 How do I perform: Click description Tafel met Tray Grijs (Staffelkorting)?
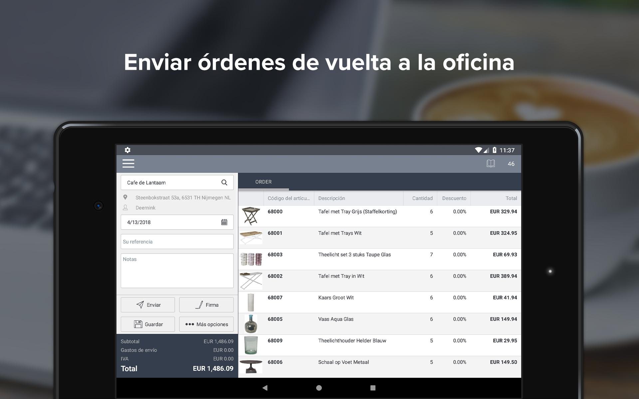[357, 211]
